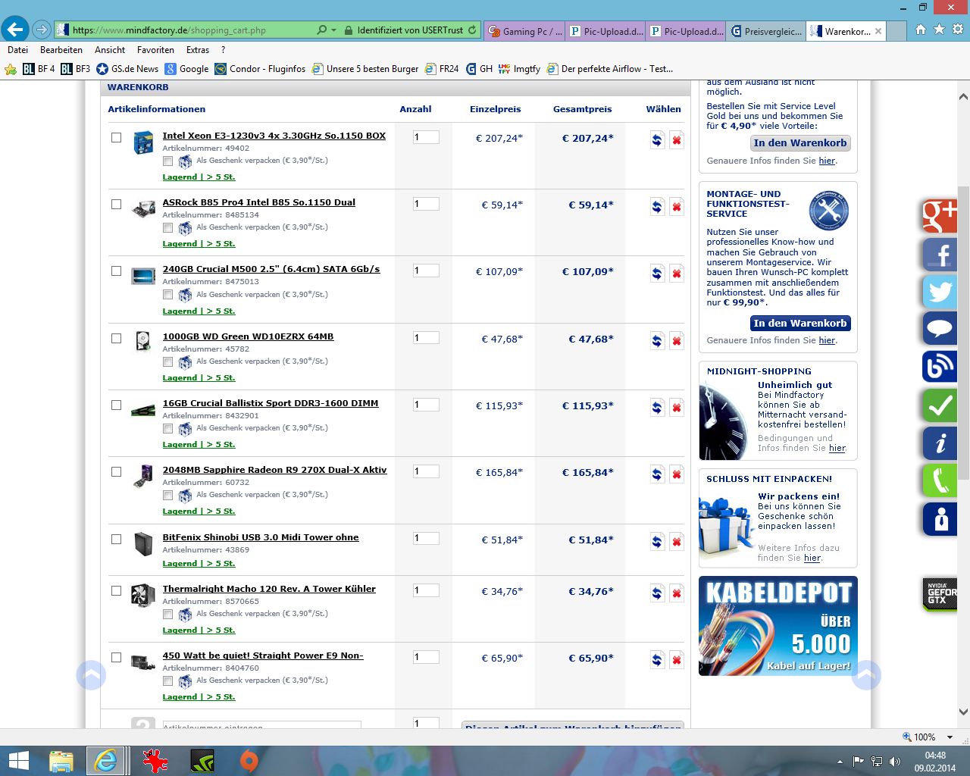Update icon for 16GB Crucial Ballistix row
Viewport: 970px width, 776px height.
[657, 408]
